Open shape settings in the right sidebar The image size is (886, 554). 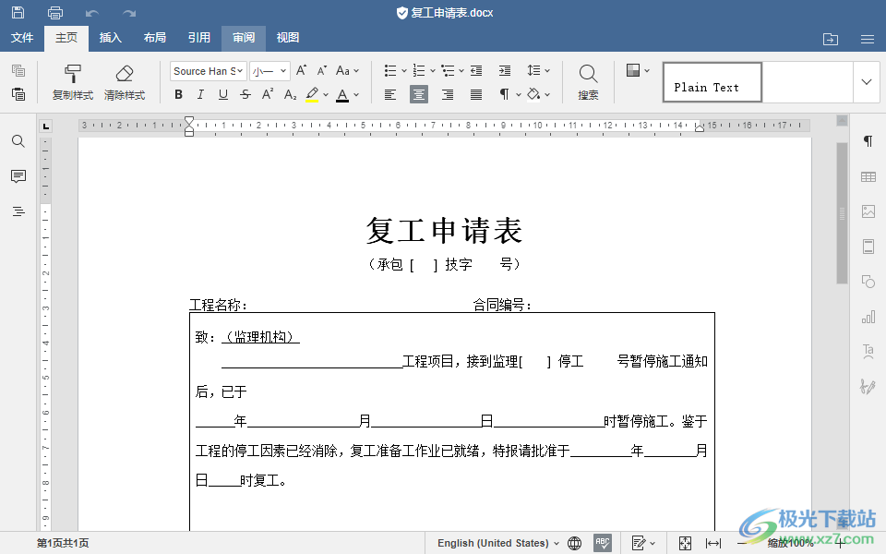tap(868, 282)
